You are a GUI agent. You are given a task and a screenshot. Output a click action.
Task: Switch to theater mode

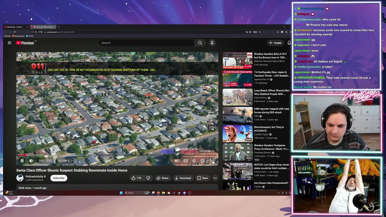click(x=203, y=161)
